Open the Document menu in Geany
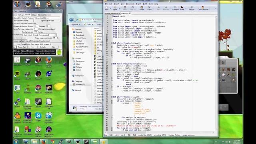 click(x=130, y=4)
